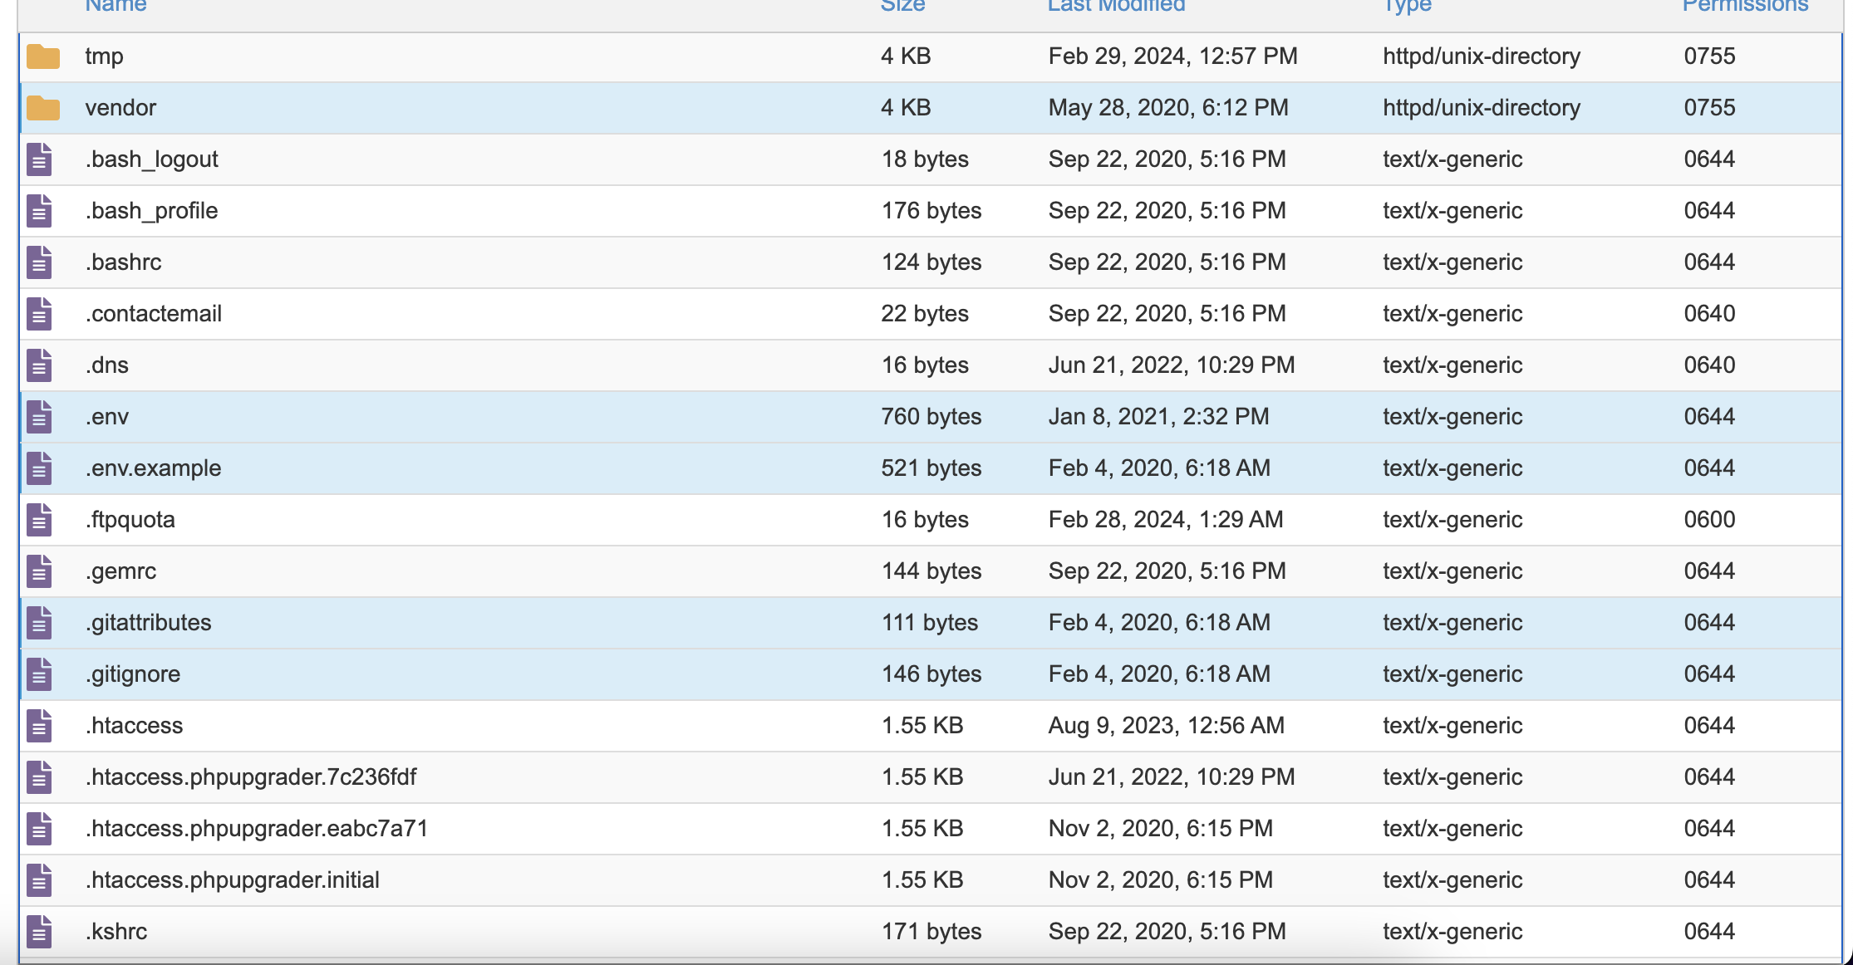Image resolution: width=1853 pixels, height=965 pixels.
Task: Click the Feb 29, 2024 date for tmp
Action: coord(1173,56)
